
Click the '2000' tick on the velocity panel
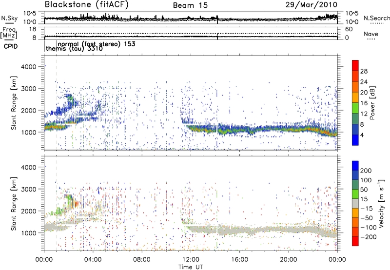[x=28, y=211]
